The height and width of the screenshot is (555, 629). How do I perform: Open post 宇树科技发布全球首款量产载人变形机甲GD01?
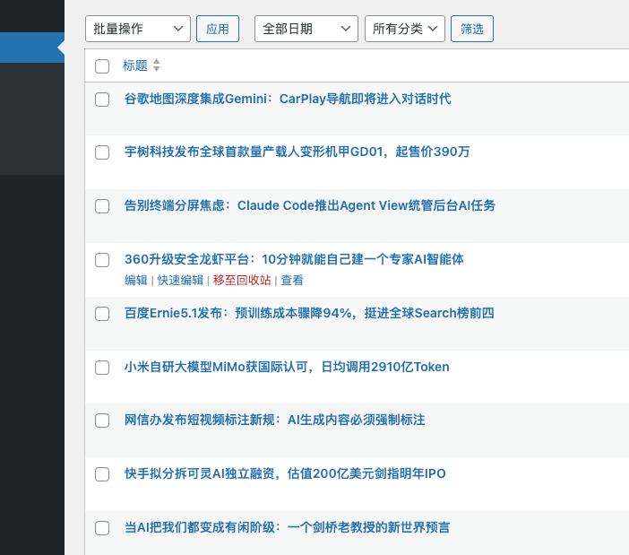click(x=297, y=152)
